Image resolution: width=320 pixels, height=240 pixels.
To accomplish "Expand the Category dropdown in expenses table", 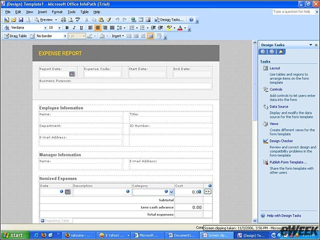I will pyautogui.click(x=171, y=192).
